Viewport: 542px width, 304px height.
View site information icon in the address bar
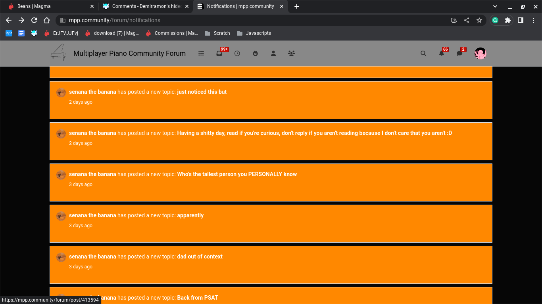click(x=63, y=20)
